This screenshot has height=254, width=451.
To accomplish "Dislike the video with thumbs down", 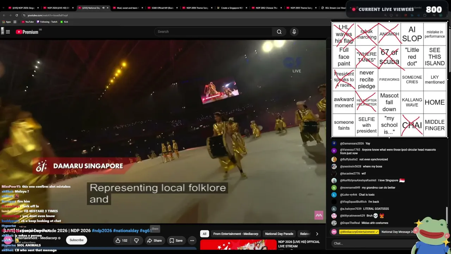I will point(136,241).
